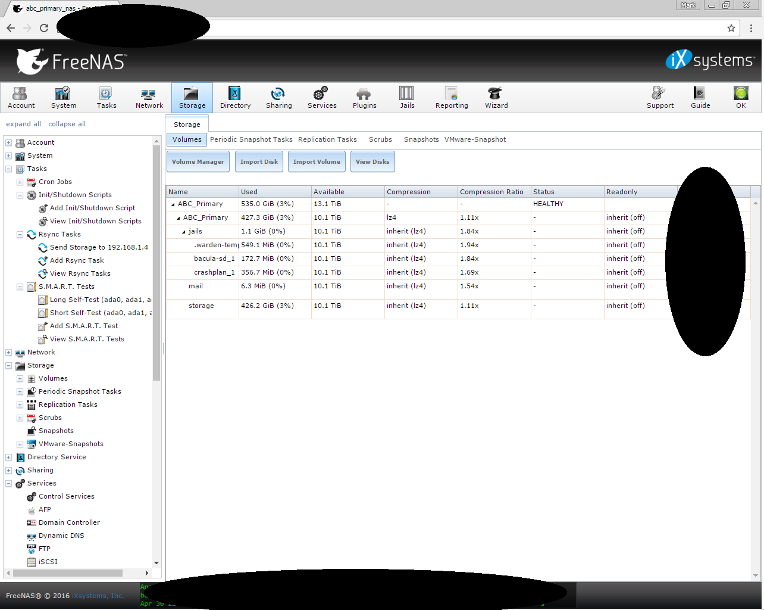Open the Reporting toolbar icon
This screenshot has width=764, height=610.
click(x=452, y=98)
